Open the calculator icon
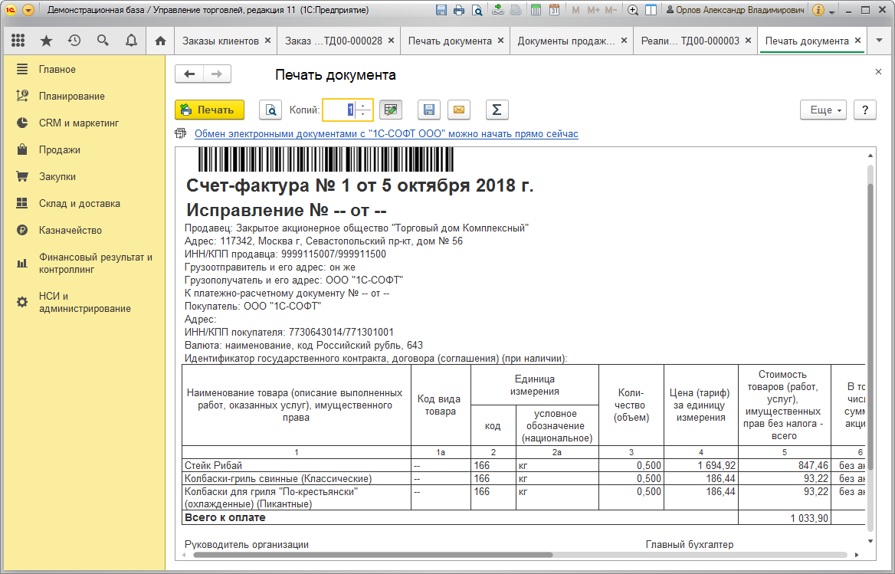The width and height of the screenshot is (895, 574). (536, 10)
